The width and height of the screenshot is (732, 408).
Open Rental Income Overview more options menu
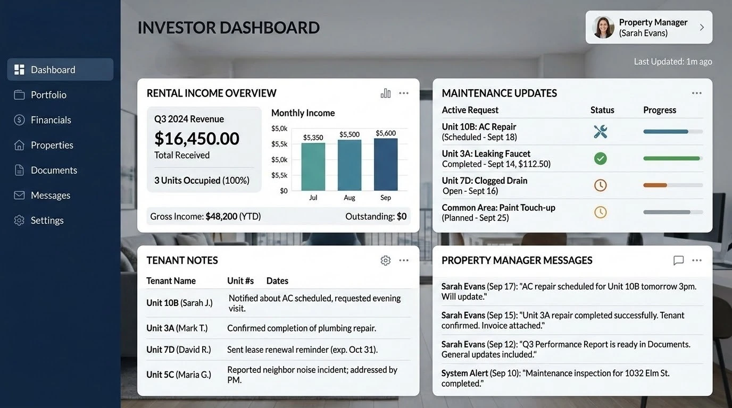(404, 93)
